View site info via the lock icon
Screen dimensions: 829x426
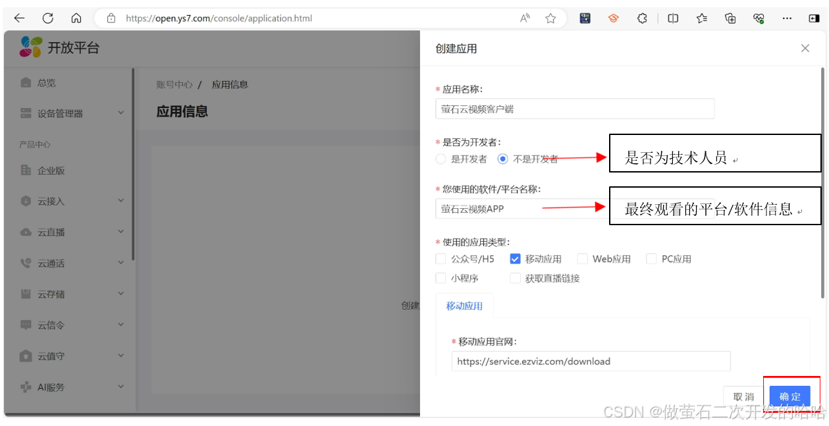111,18
